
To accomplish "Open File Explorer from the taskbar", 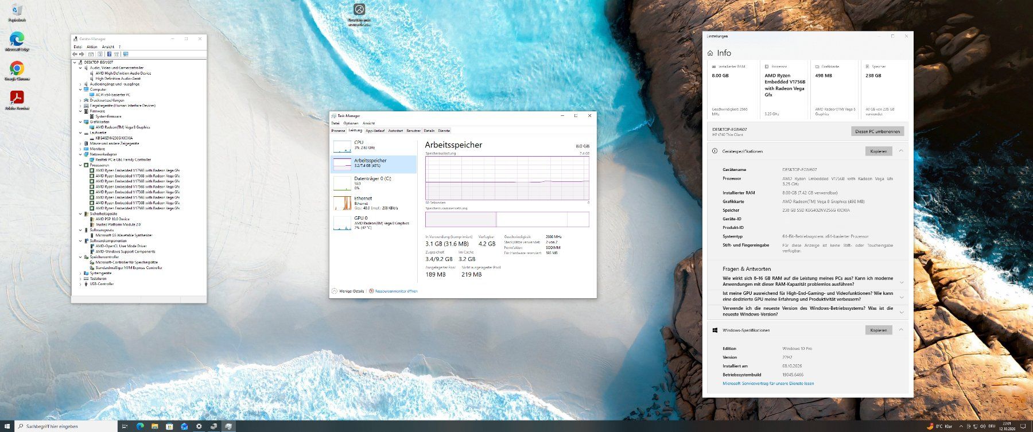I will [154, 426].
